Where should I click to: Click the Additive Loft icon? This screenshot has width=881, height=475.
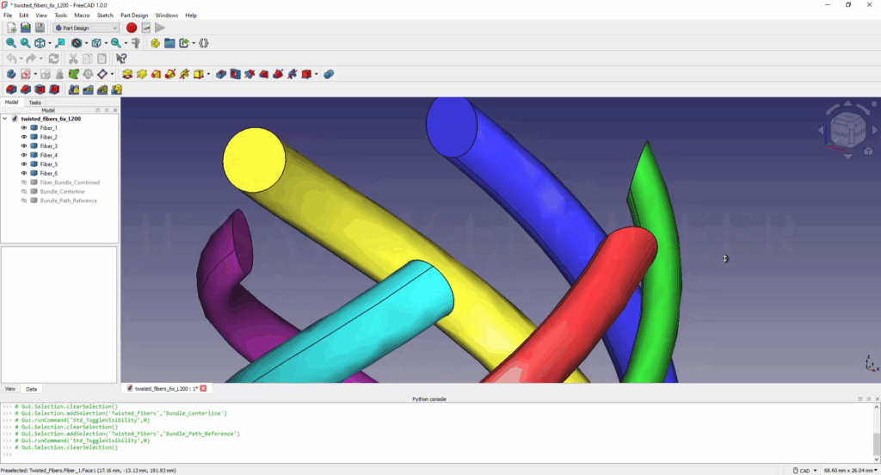pyautogui.click(x=156, y=74)
